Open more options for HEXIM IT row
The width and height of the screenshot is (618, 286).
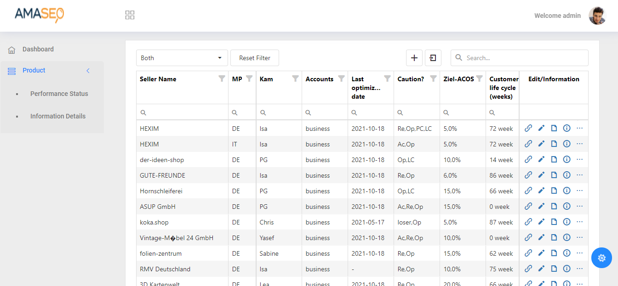click(x=579, y=144)
